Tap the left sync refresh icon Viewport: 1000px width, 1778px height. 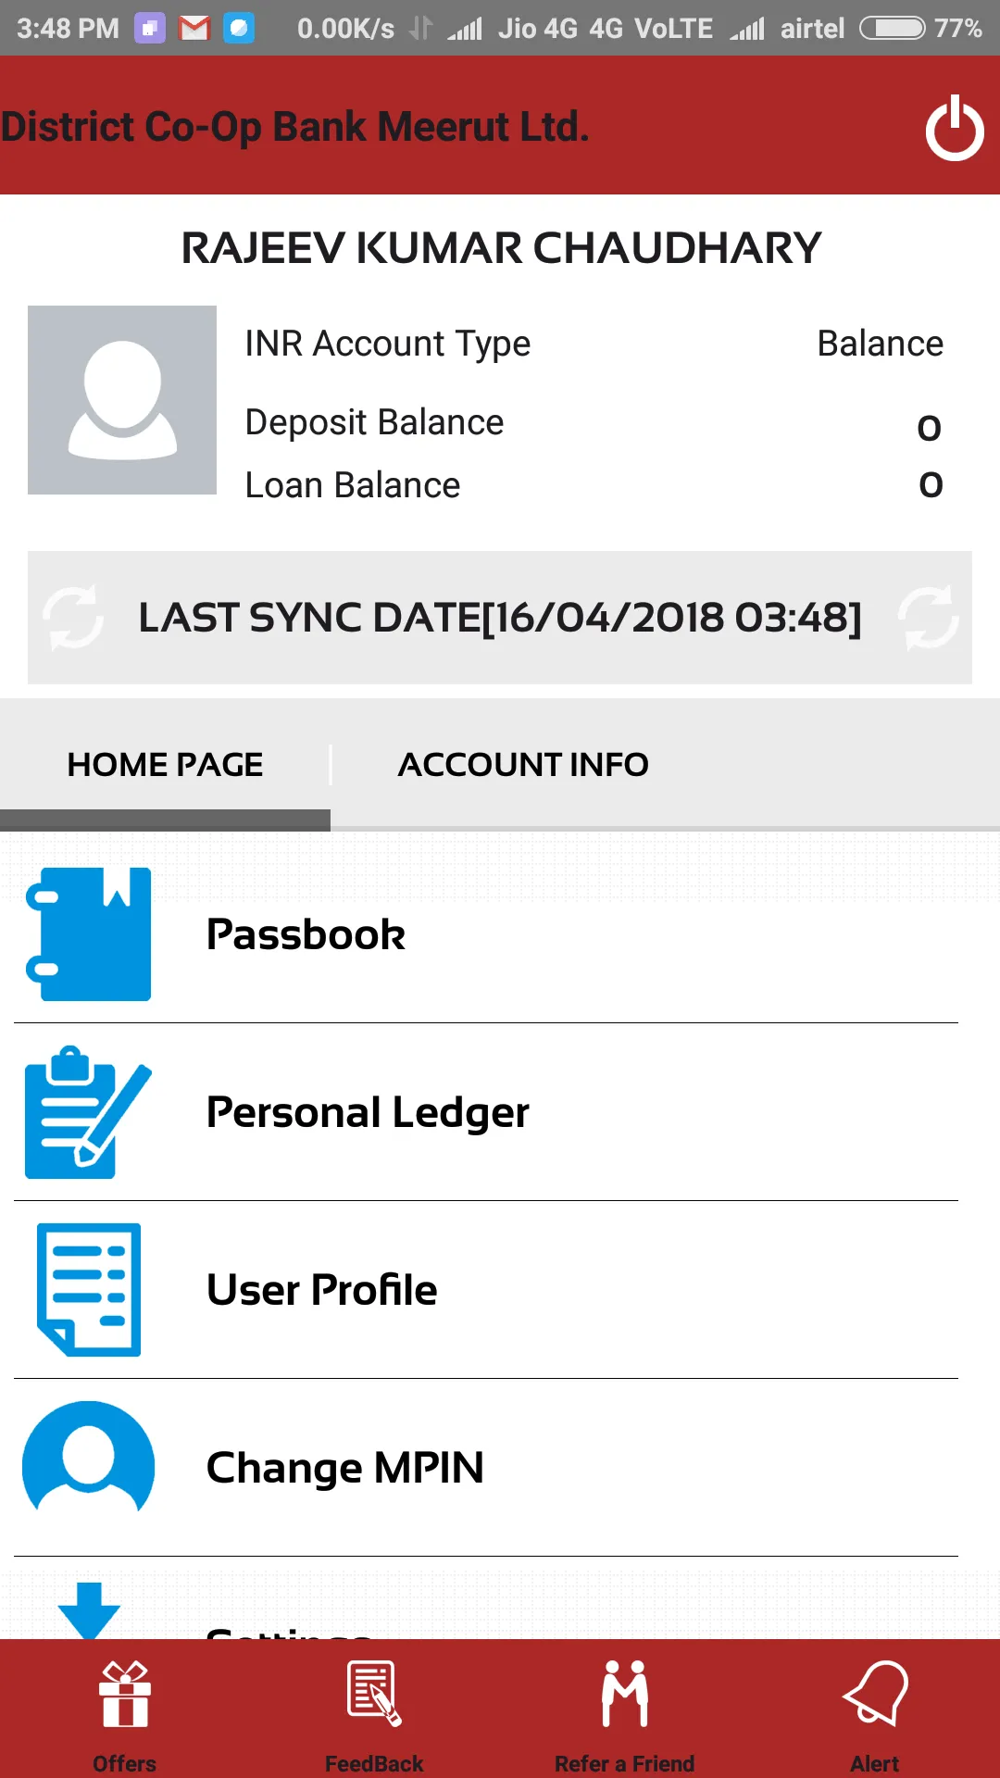(x=74, y=618)
